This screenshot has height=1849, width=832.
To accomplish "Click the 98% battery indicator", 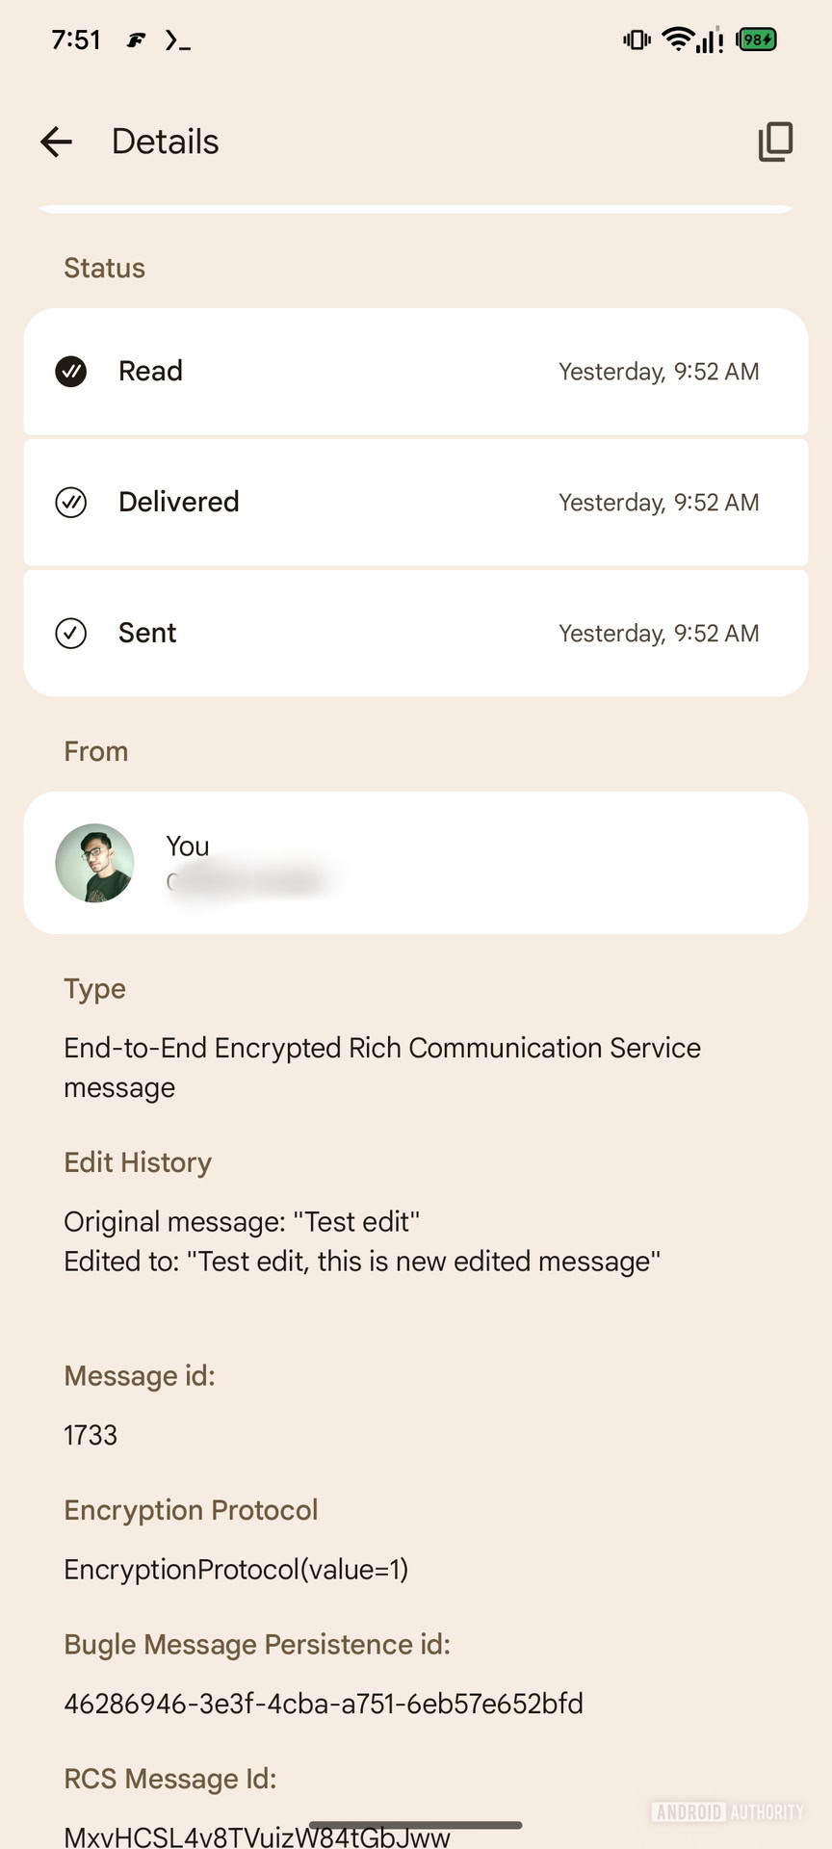I will pos(756,39).
